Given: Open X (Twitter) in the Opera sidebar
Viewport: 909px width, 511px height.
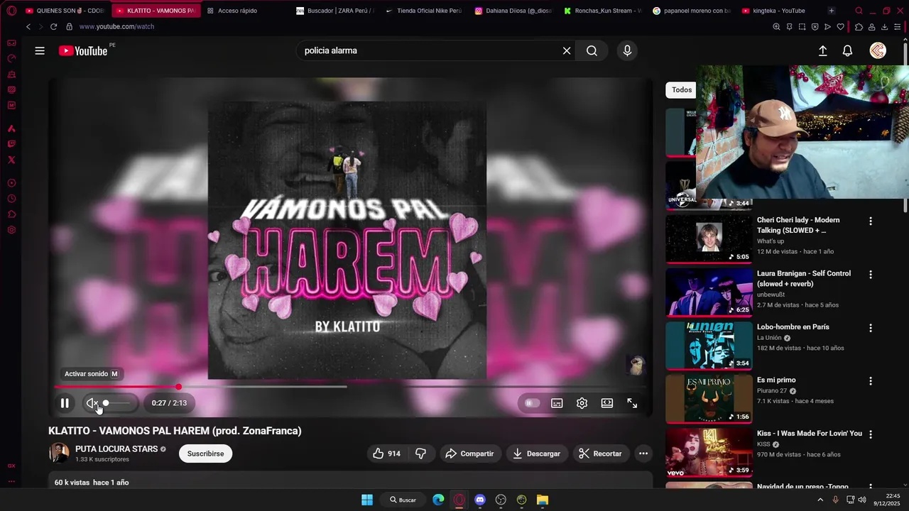Looking at the screenshot, I should [x=11, y=160].
